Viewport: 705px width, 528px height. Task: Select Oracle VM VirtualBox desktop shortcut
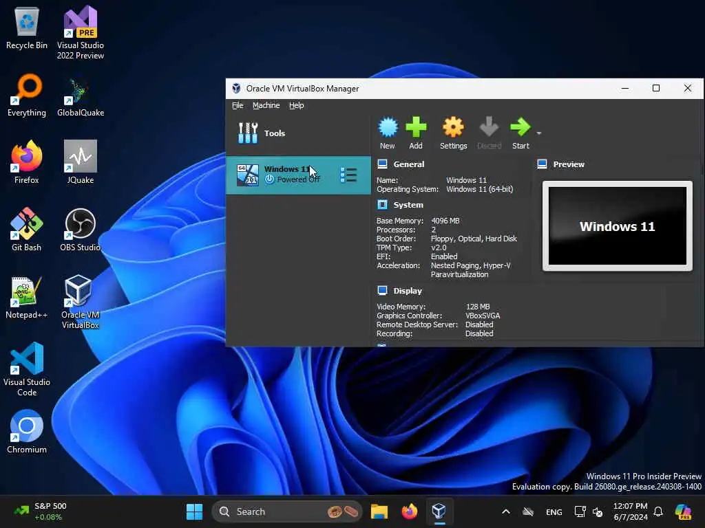[x=81, y=302]
